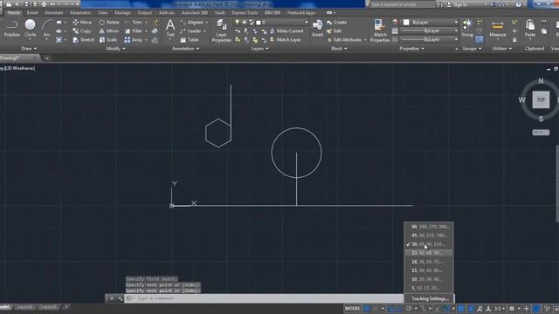Expand the Properties panel
559x314 pixels.
coord(411,49)
